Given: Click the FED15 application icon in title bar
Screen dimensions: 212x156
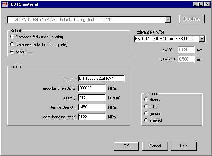Looking at the screenshot, I should click(4, 4).
